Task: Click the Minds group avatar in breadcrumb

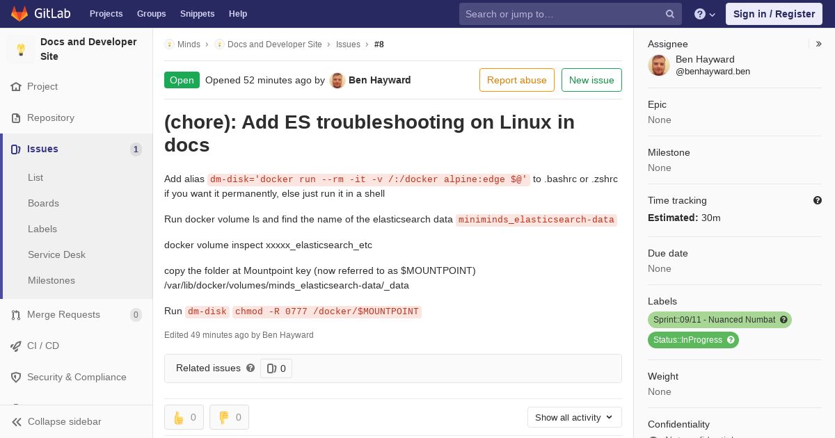Action: [169, 44]
